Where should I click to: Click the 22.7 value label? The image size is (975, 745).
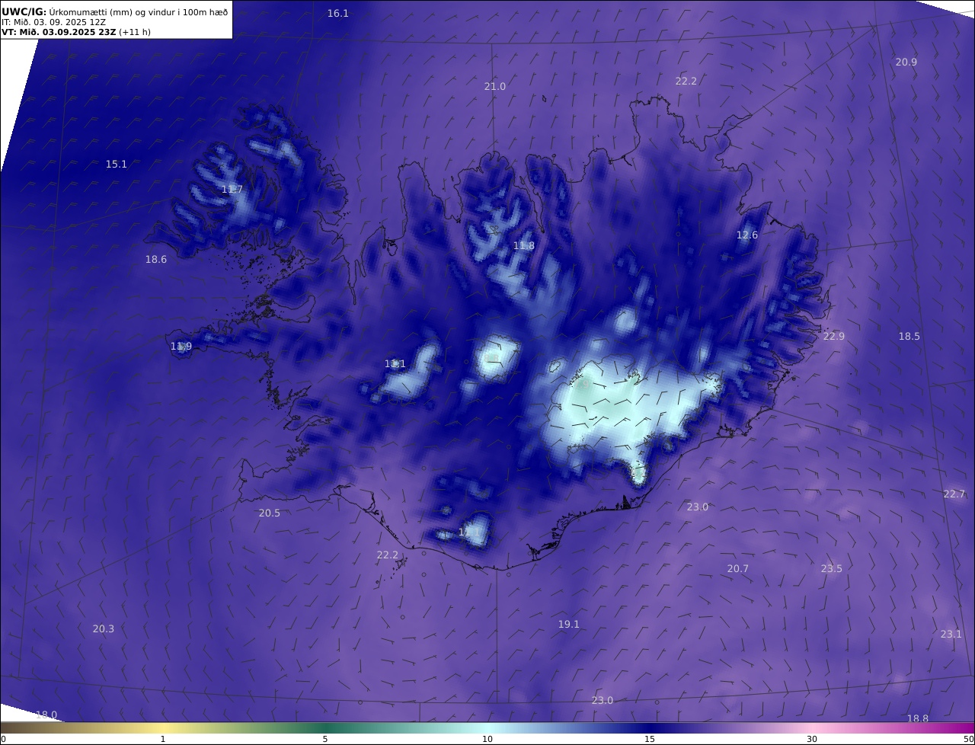tap(954, 494)
